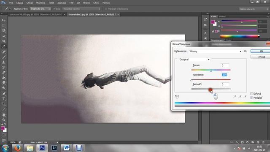The image size is (270, 152).
Task: Open the Ustawienie preset dropdown
Action: coord(215,51)
